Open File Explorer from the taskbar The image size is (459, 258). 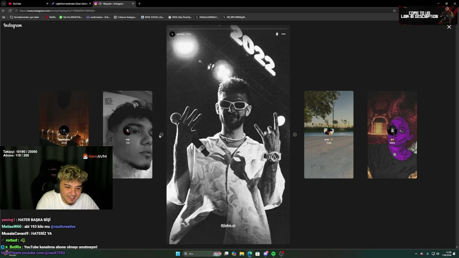point(242,254)
